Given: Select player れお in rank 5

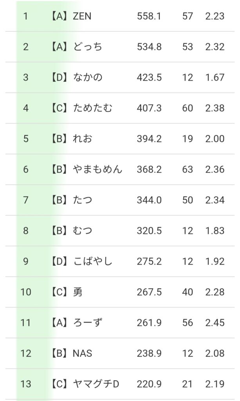Looking at the screenshot, I should 83,139.
